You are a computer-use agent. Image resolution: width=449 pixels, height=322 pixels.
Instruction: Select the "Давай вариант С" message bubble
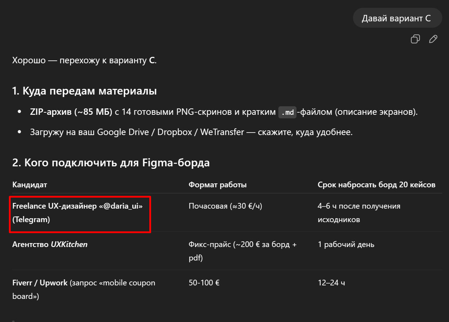click(397, 18)
